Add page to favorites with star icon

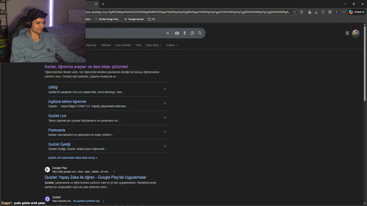[294, 12]
